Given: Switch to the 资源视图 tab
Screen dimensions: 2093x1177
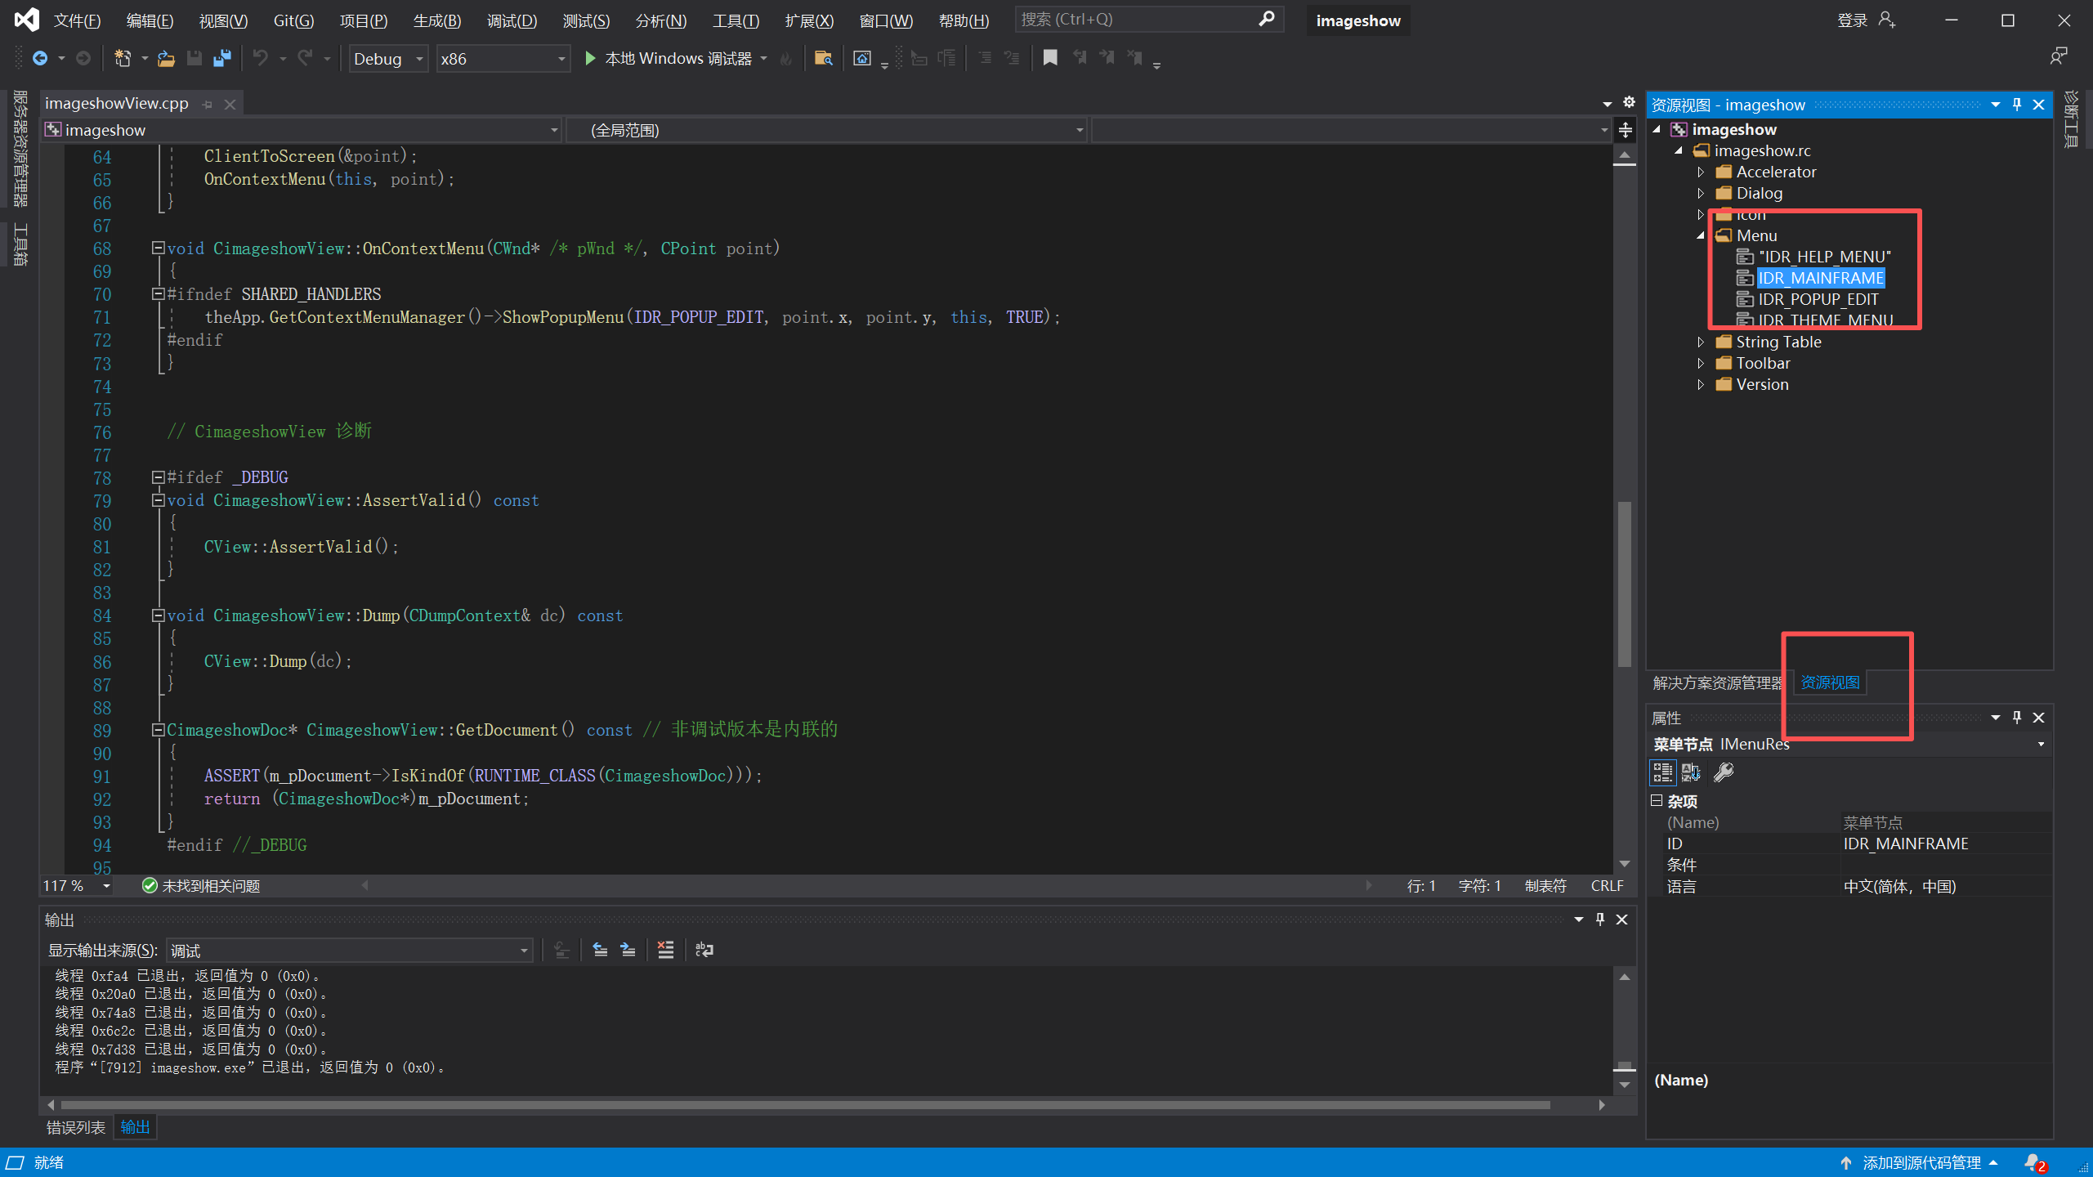Looking at the screenshot, I should (1830, 682).
